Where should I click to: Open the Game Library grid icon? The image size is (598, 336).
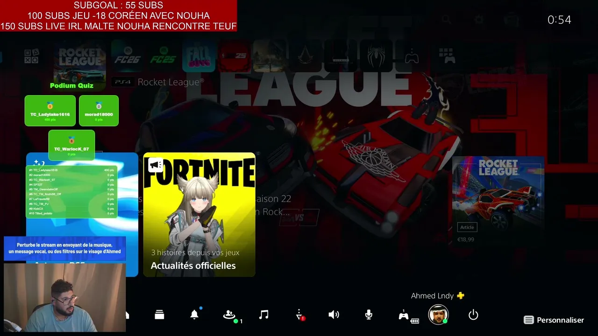(x=447, y=56)
